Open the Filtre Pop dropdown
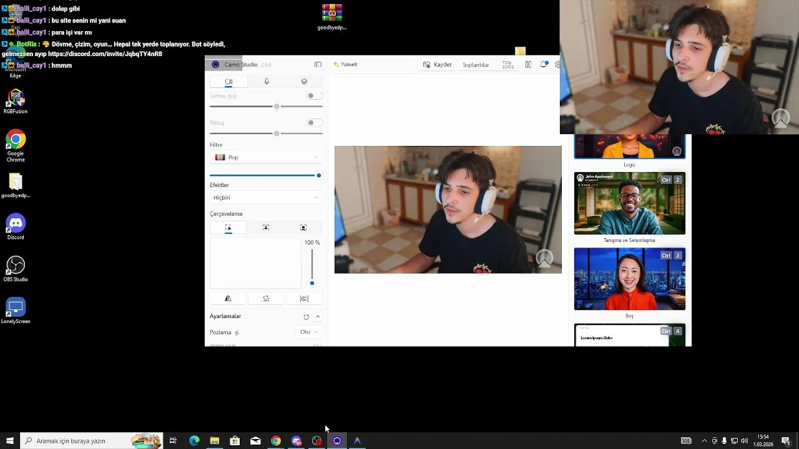799x449 pixels. click(x=266, y=157)
